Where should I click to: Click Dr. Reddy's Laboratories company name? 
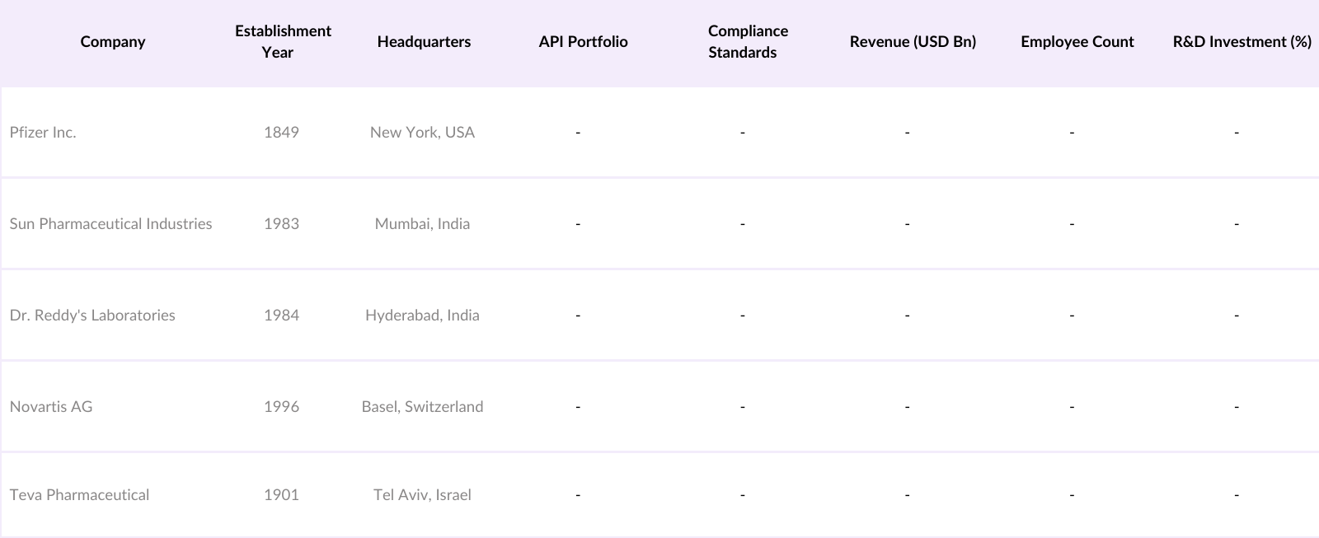click(92, 316)
